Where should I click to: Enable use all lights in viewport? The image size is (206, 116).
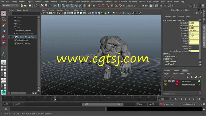106,13
